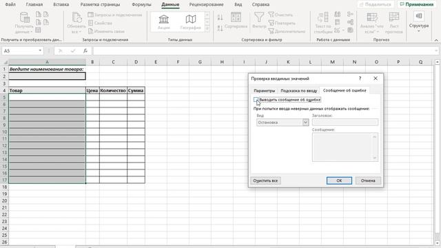Click Text to Columns (Текст по столбцам)
Viewport: 441px width, 248px height.
(x=323, y=23)
